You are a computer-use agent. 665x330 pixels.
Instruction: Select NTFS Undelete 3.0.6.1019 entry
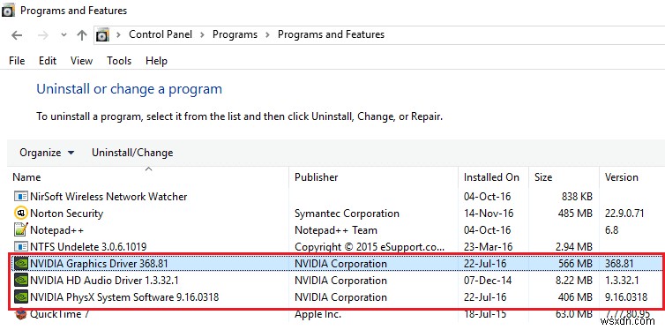pos(88,246)
